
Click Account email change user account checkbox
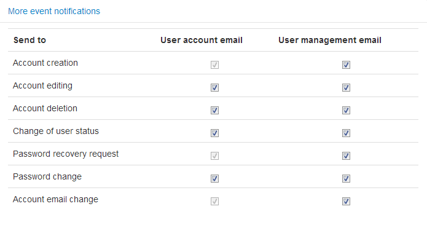pos(214,201)
